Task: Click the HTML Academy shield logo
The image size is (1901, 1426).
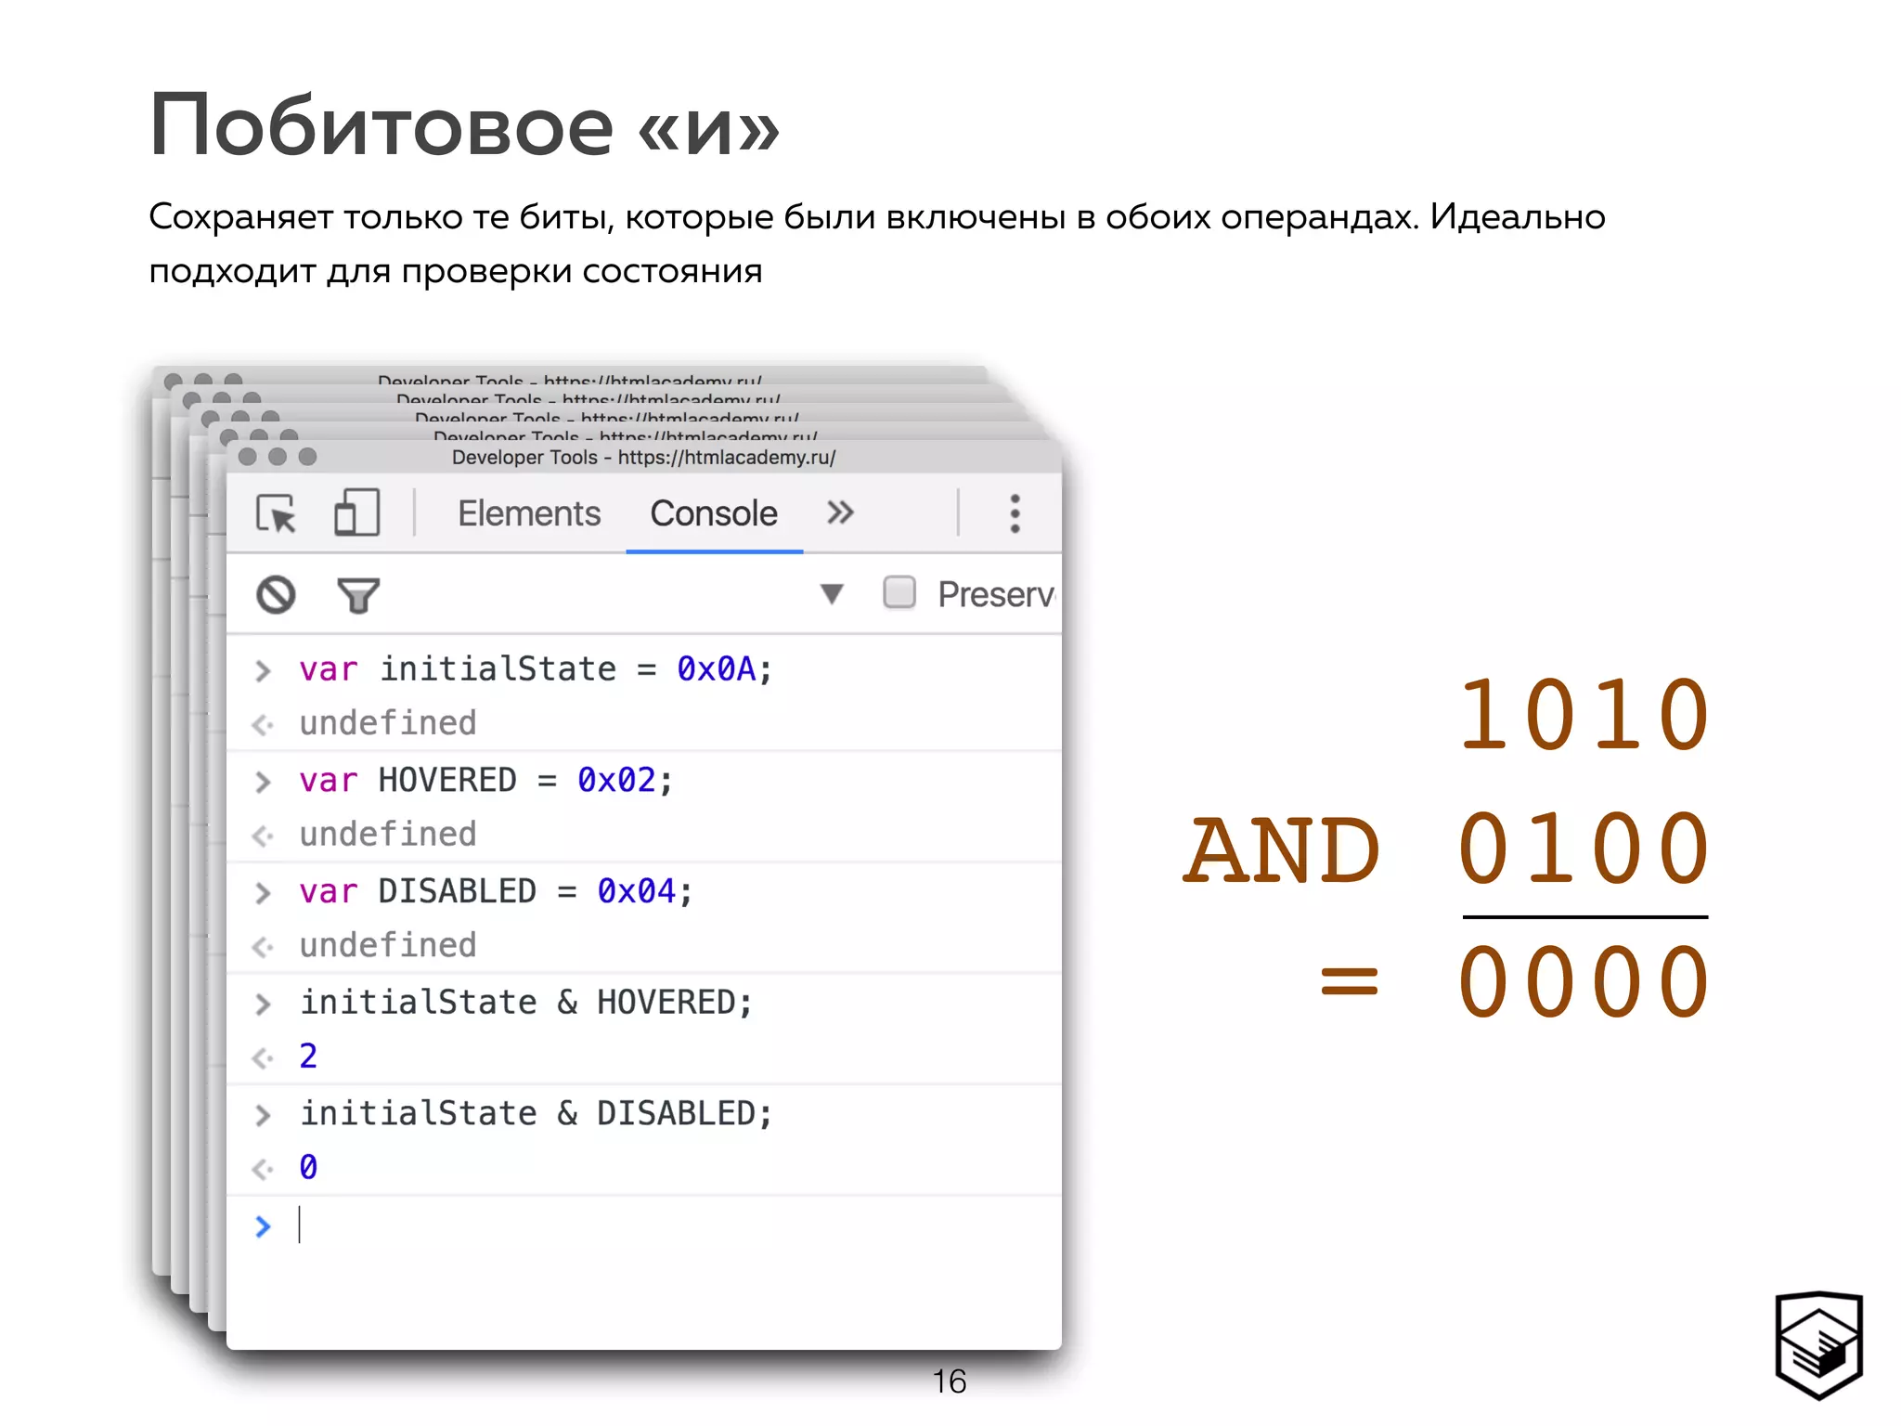Action: (x=1817, y=1343)
